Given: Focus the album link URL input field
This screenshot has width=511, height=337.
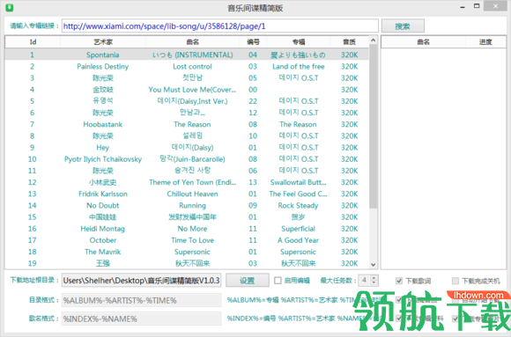Looking at the screenshot, I should [220, 26].
